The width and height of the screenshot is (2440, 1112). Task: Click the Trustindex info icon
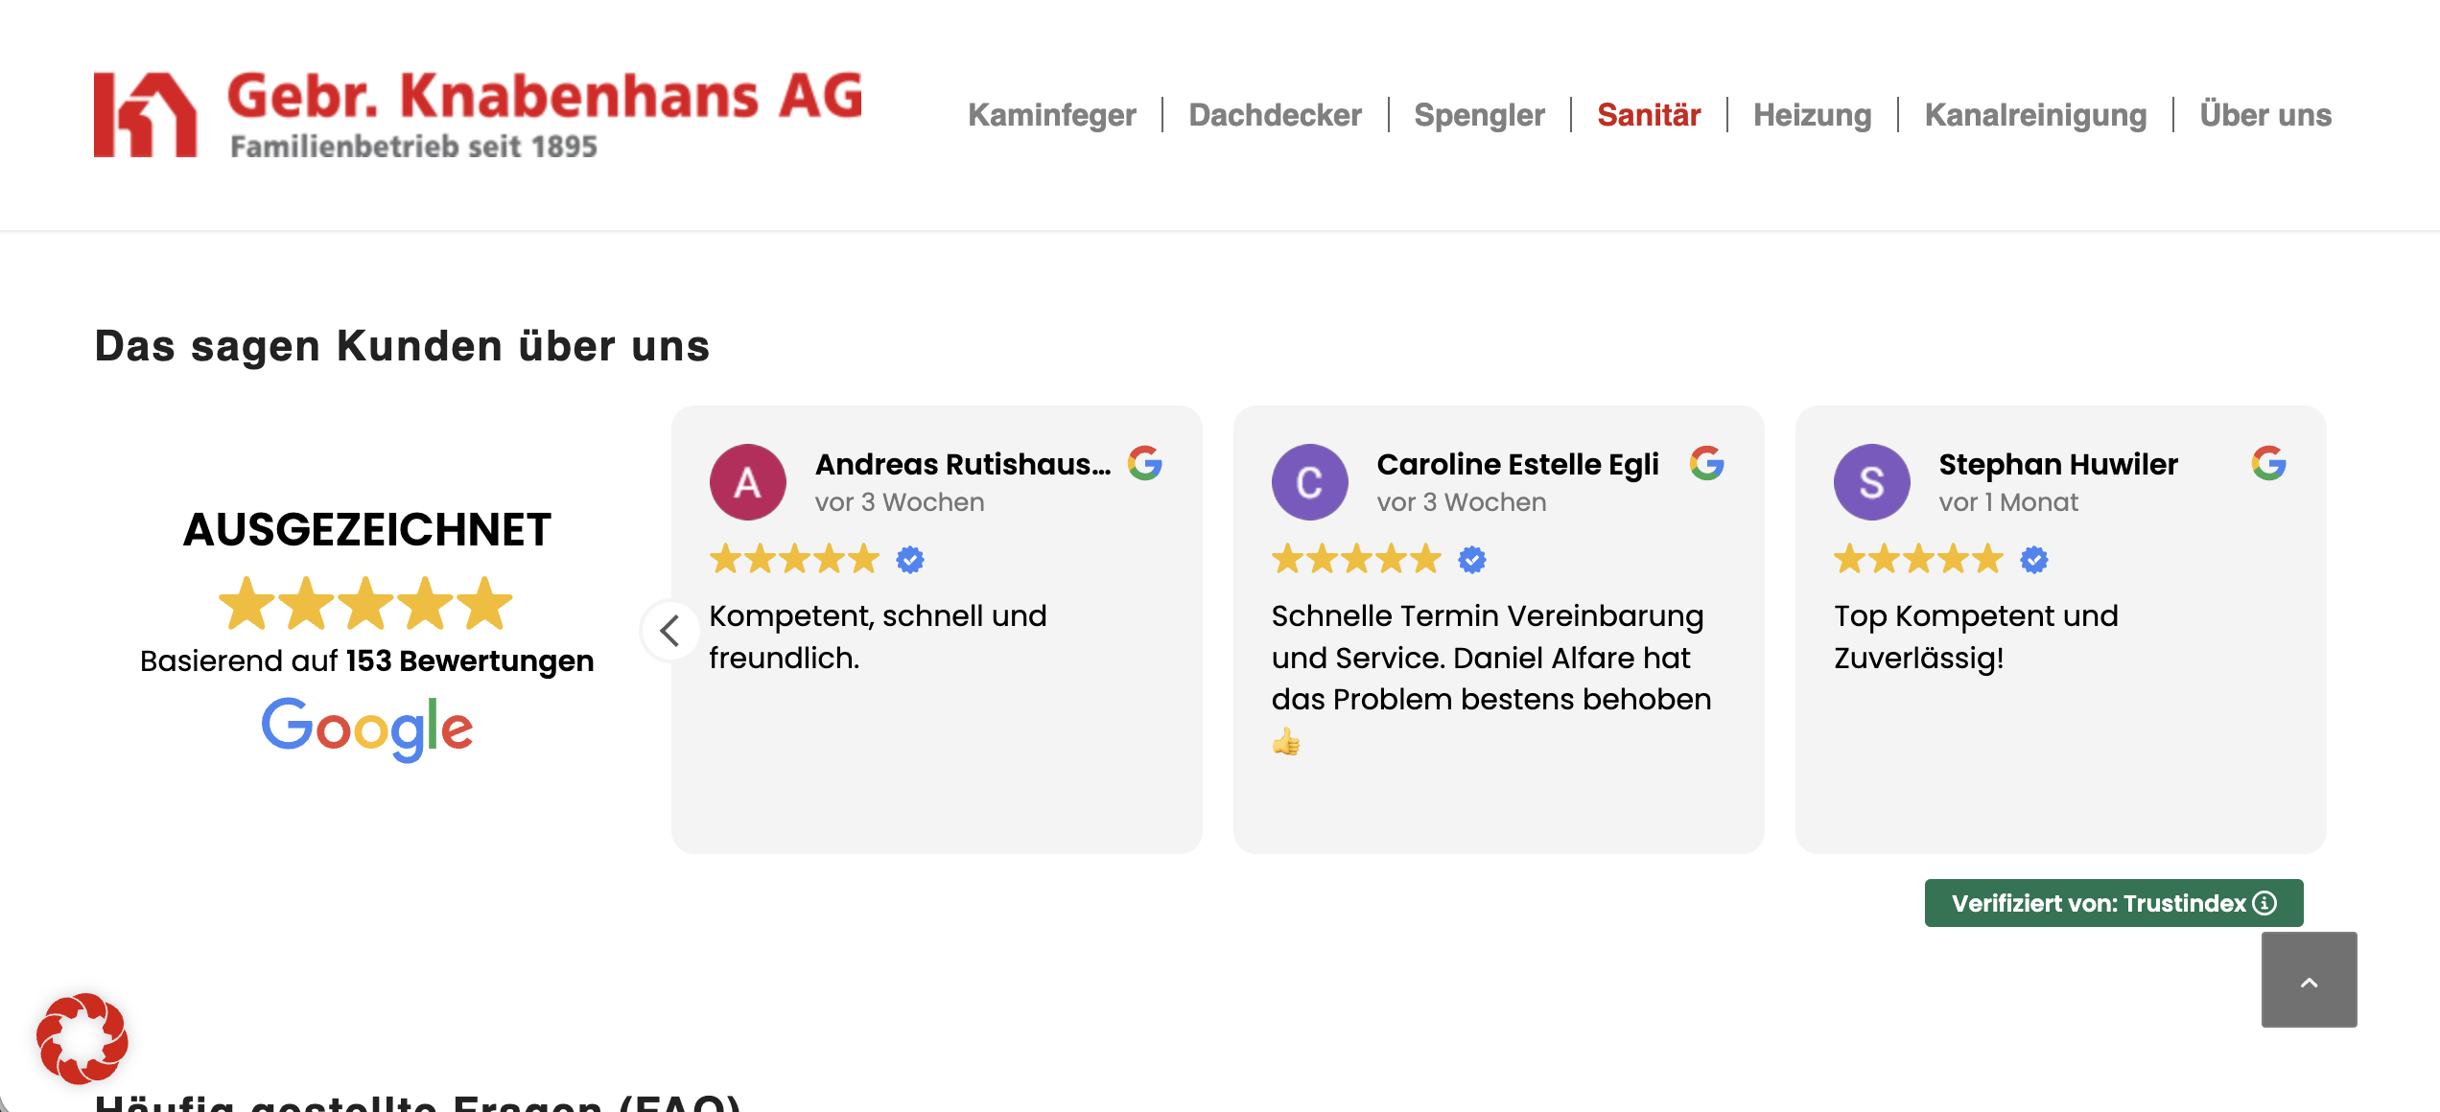(2265, 903)
